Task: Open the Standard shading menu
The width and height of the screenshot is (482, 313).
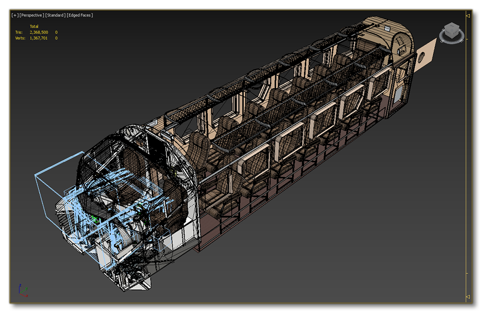Action: tap(55, 15)
